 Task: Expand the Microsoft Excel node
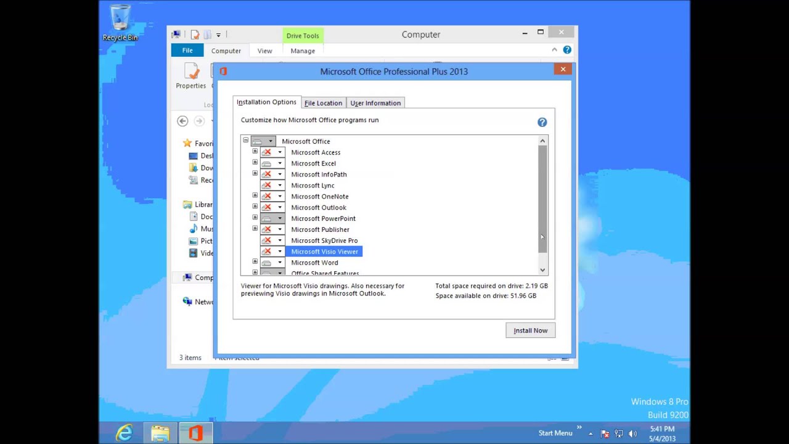(255, 163)
